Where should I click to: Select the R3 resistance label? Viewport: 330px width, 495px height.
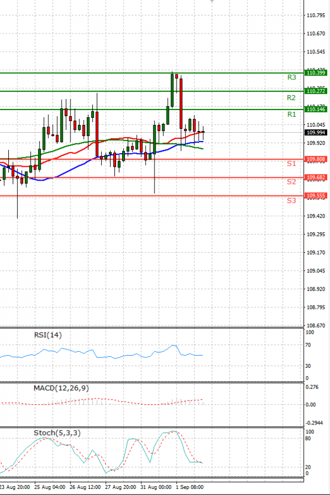[291, 77]
